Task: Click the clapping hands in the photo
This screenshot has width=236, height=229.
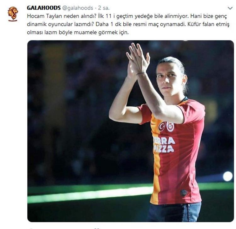Action: 138,59
